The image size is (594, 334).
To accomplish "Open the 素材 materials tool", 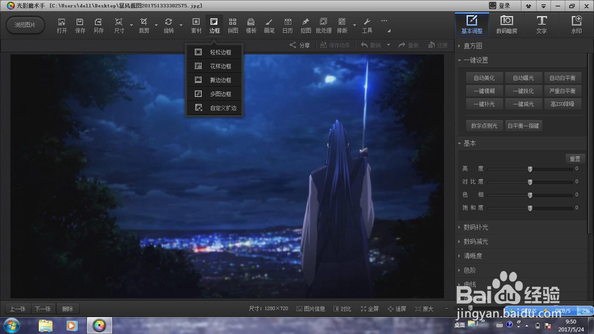I will tap(196, 26).
